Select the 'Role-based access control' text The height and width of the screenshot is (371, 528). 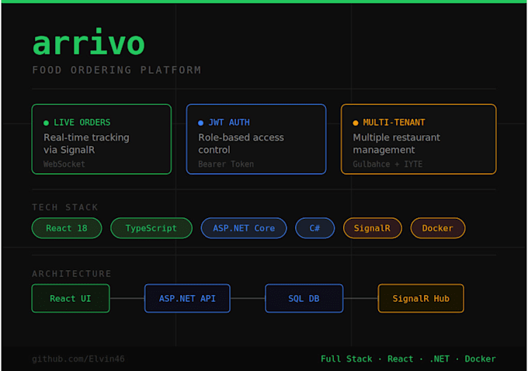point(241,144)
